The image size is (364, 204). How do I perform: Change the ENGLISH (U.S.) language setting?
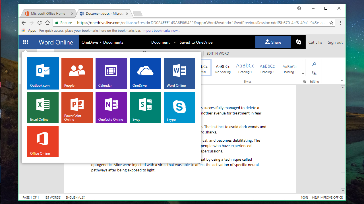coord(75,197)
